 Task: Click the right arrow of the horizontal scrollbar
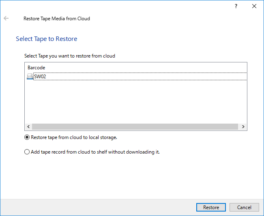[243, 127]
